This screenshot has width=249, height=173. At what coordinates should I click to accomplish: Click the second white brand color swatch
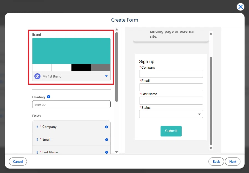62,68
